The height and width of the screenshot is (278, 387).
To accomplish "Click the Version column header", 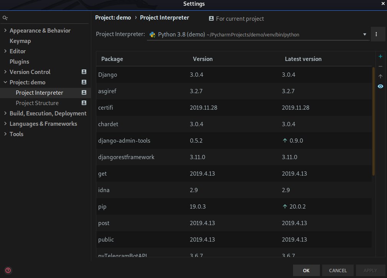I will click(x=203, y=59).
